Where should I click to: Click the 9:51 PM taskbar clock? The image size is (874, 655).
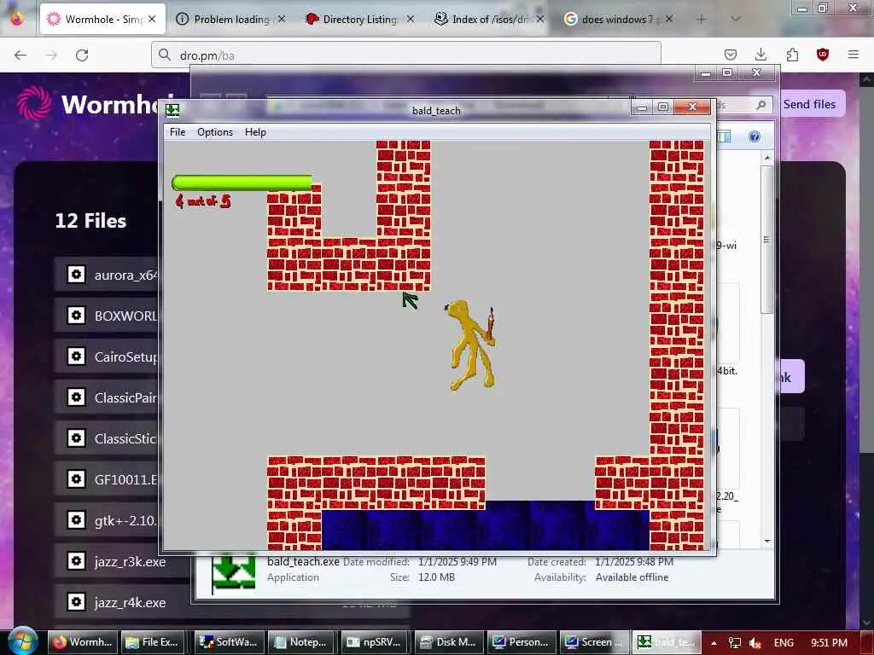[829, 643]
